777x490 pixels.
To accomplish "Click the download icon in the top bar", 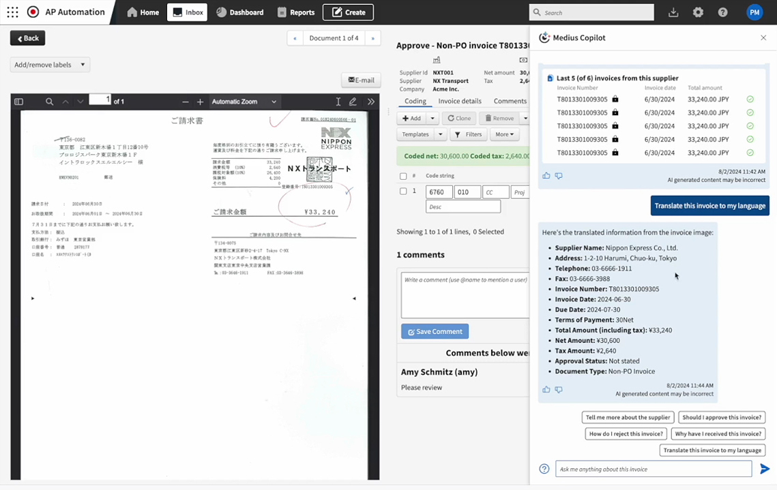I will pos(673,12).
